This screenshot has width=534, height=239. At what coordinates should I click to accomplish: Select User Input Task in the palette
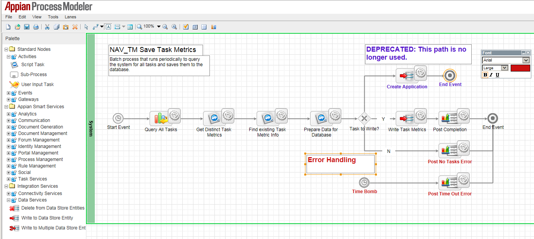pos(32,85)
